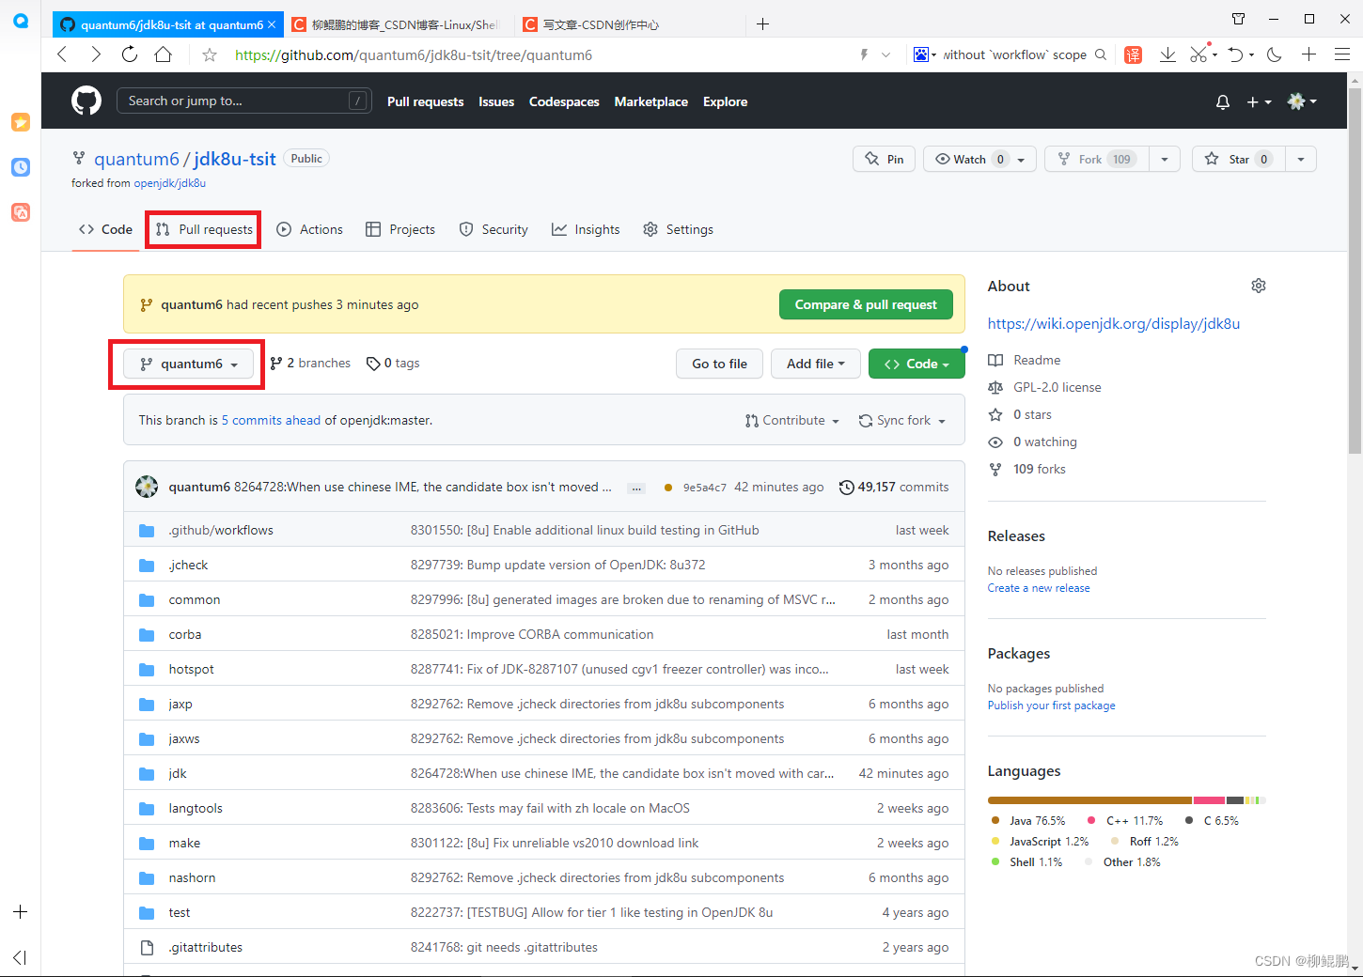Click the browser downloads icon
Screen dimensions: 1363x977
[1167, 54]
